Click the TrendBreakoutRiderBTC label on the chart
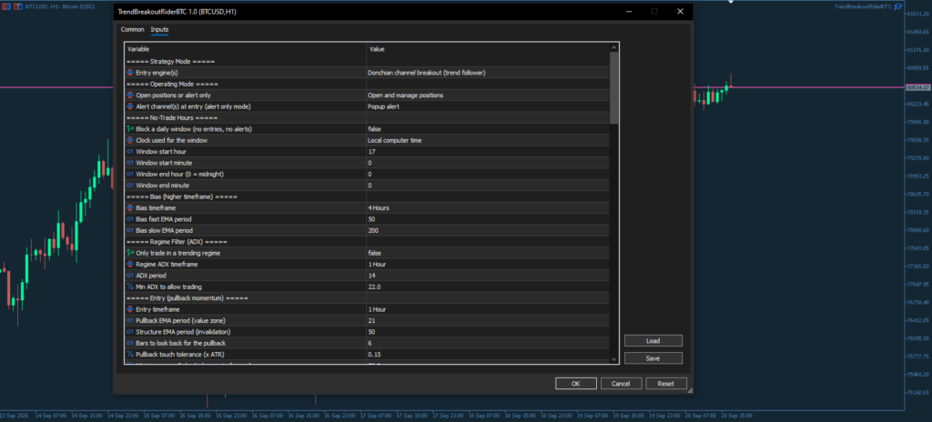 [x=863, y=6]
